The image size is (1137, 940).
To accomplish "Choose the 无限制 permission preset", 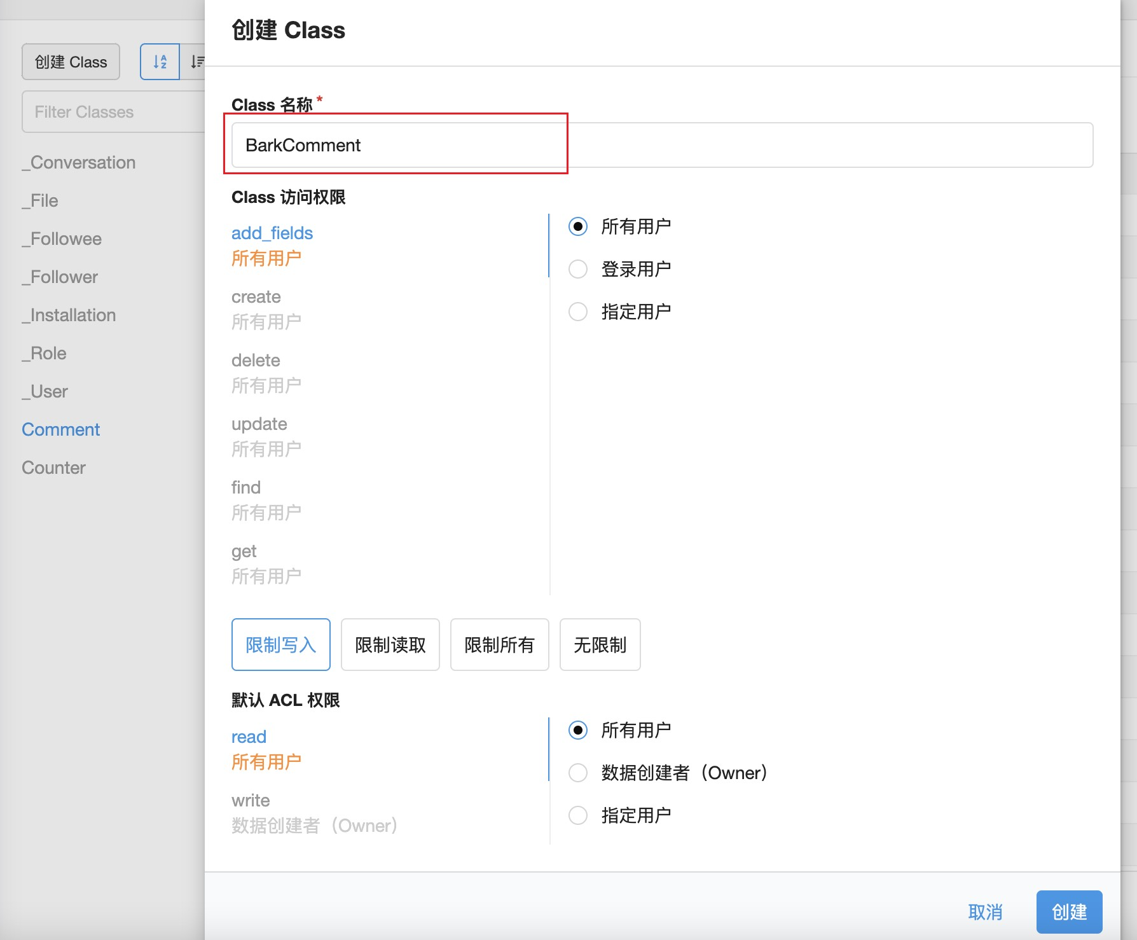I will click(x=600, y=645).
